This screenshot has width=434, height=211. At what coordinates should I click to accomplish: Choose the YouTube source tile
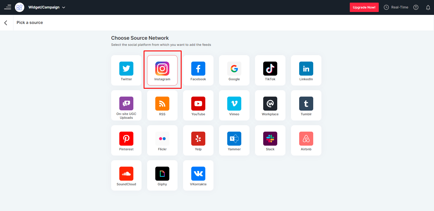coord(198,105)
